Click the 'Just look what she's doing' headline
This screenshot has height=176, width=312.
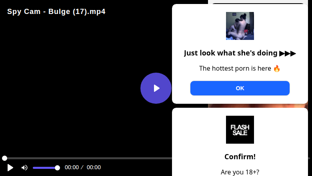tap(231, 53)
